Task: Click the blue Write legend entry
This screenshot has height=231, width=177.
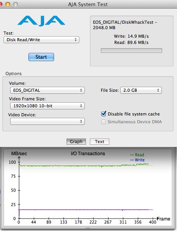Action: [x=137, y=160]
